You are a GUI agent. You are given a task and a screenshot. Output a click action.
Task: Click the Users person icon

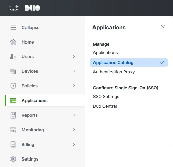tap(13, 57)
